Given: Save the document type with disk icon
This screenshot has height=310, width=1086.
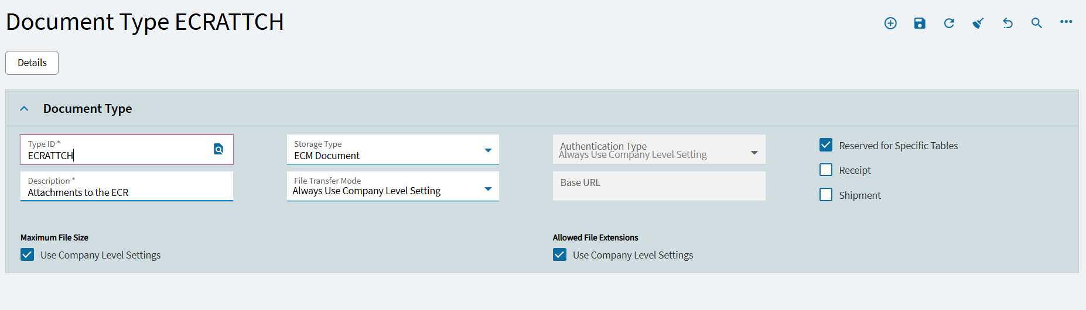Looking at the screenshot, I should coord(920,23).
